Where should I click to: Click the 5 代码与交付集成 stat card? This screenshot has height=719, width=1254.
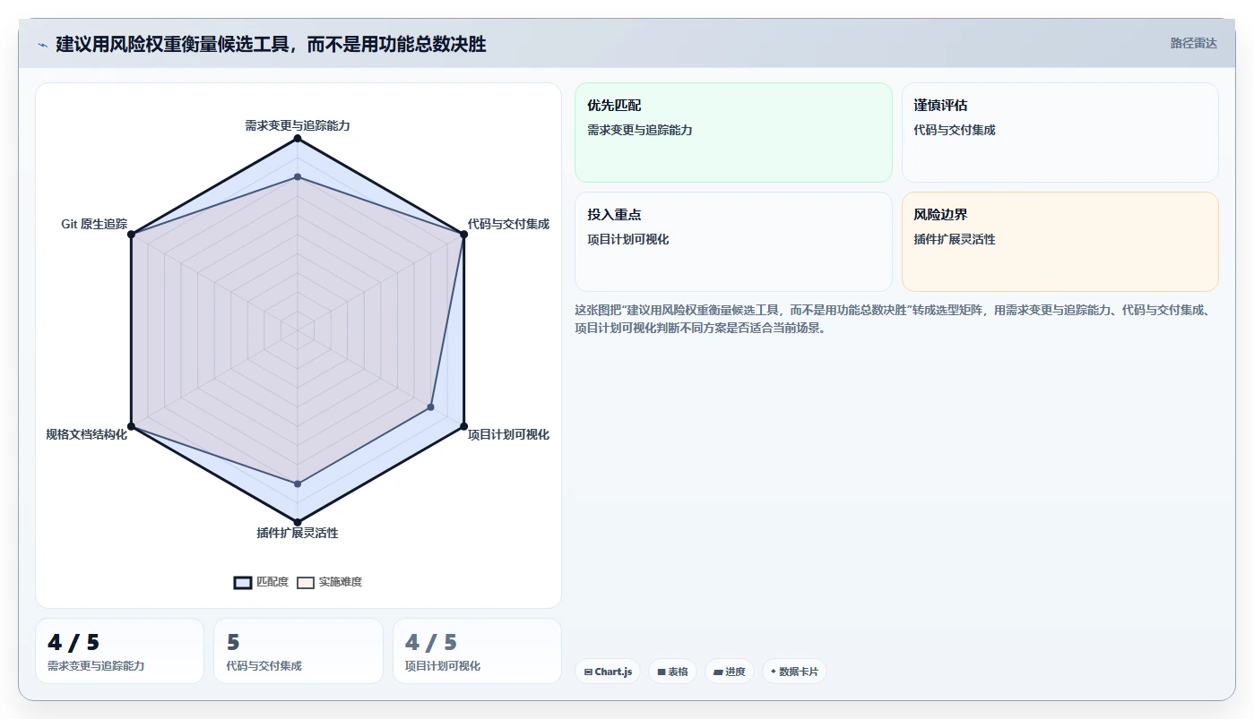pyautogui.click(x=298, y=651)
